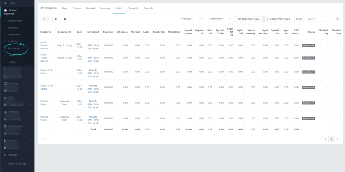Viewport: 345px width, 172px height.
Task: Switch to the Summary tab
Action: pyautogui.click(x=105, y=8)
